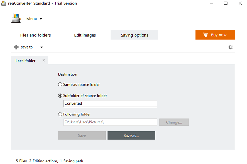Click the Save as... button
Image resolution: width=247 pixels, height=164 pixels.
[131, 135]
